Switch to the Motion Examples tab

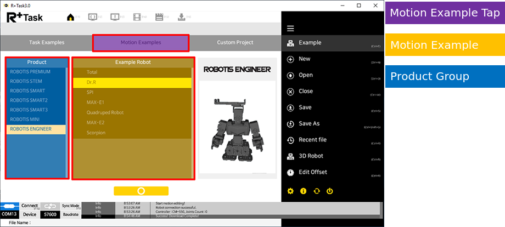click(x=141, y=43)
